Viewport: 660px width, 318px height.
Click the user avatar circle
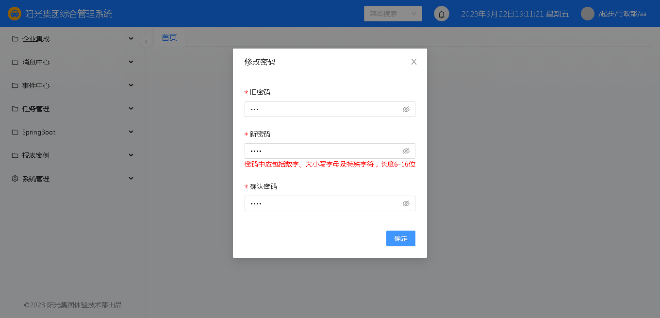(588, 14)
